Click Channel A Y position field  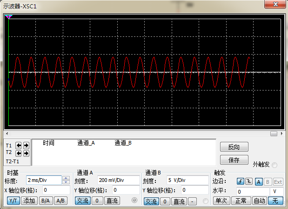(126, 190)
